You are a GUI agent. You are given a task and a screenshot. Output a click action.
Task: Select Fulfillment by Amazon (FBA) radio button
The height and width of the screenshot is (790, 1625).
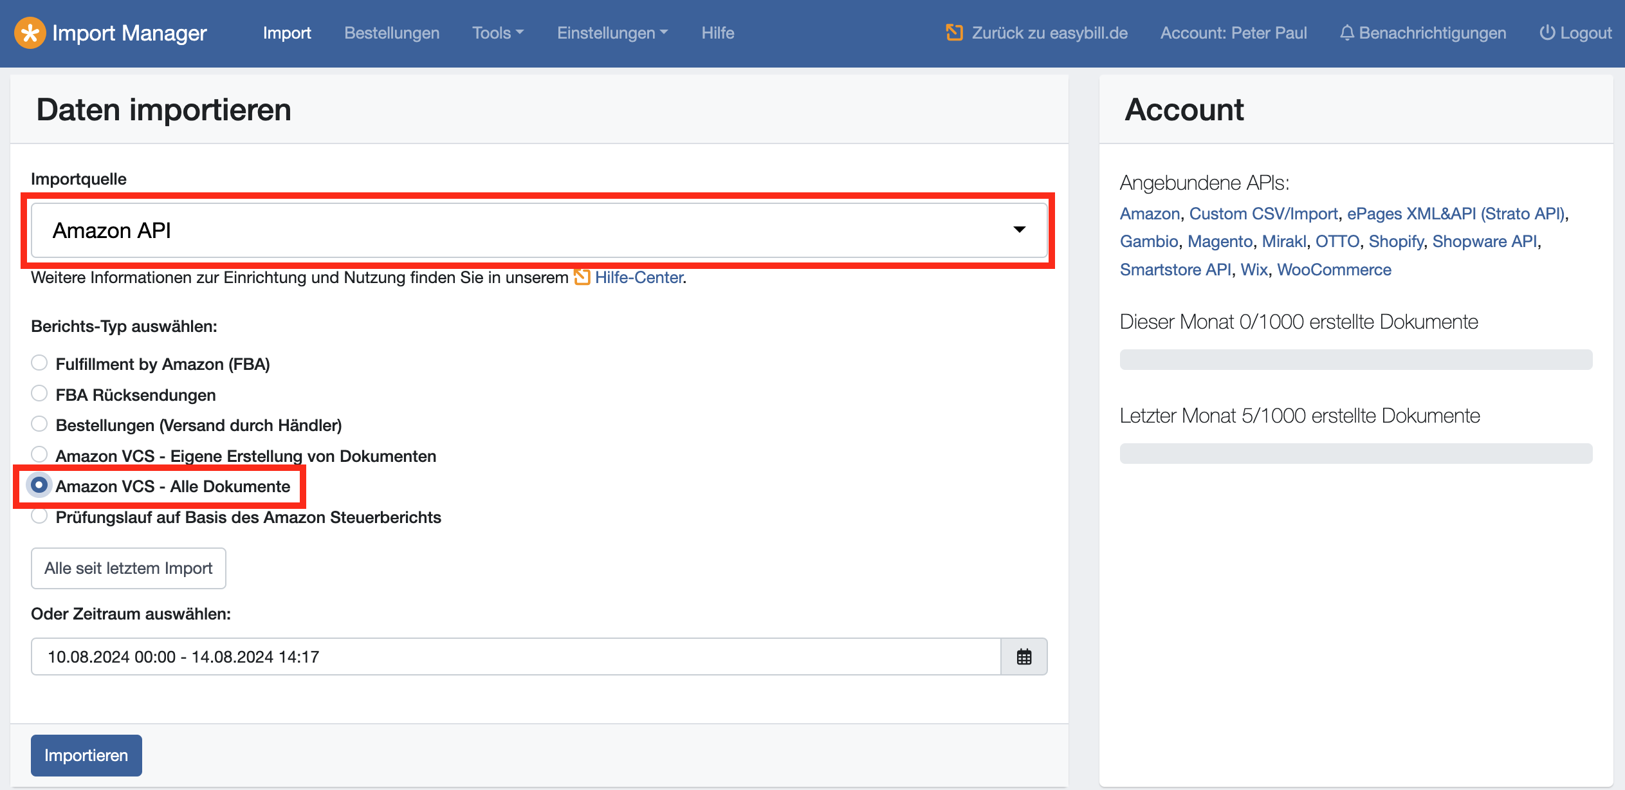(x=39, y=363)
